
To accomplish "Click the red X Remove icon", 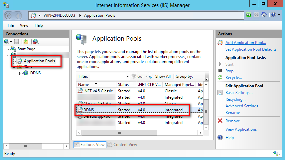I will (x=220, y=121).
